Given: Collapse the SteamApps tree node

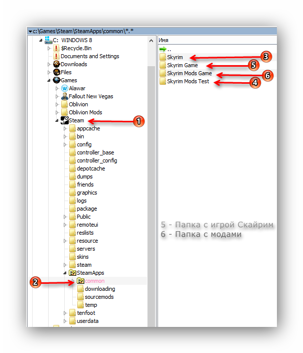Looking at the screenshot, I should (x=65, y=273).
